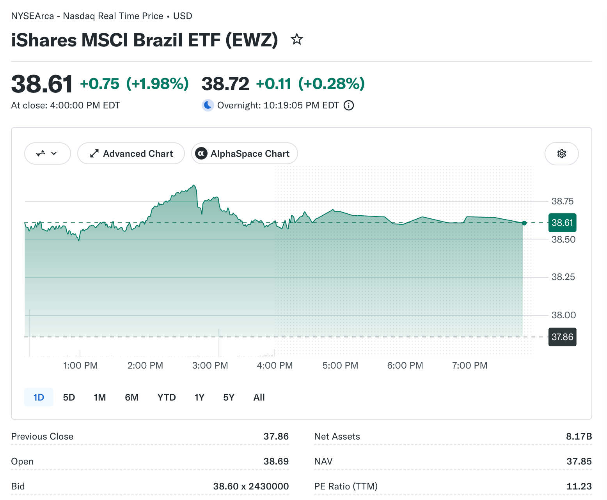Image resolution: width=607 pixels, height=500 pixels.
Task: Open the AlphaSpace Chart
Action: (x=245, y=154)
